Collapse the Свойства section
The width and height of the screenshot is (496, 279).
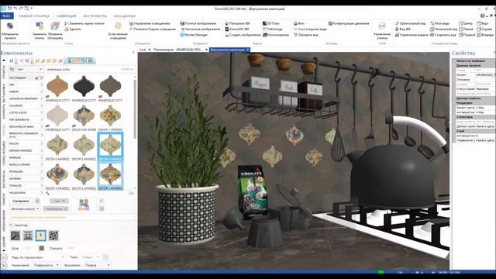11,226
